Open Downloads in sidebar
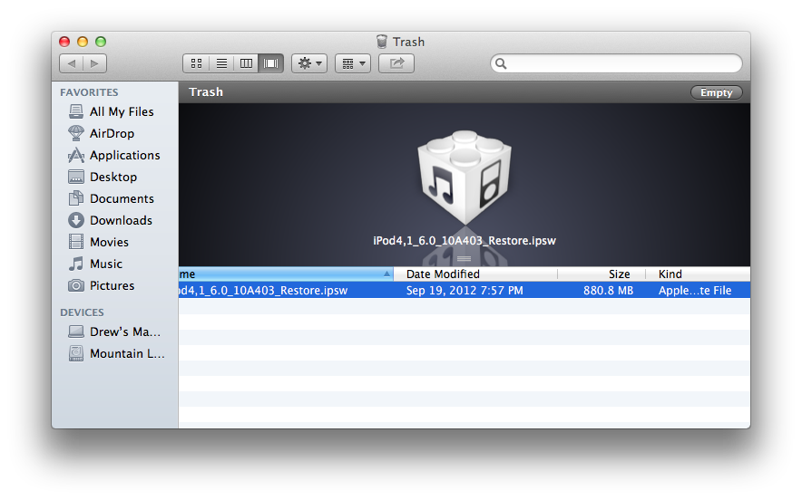The image size is (802, 500). 111,220
